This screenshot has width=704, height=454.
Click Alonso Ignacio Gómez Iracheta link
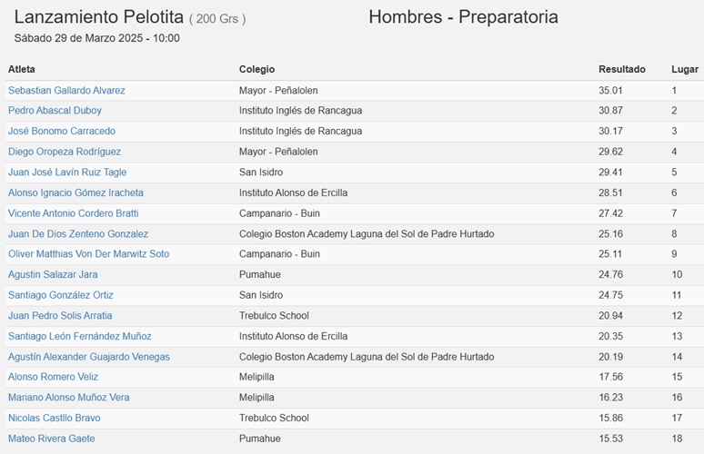click(75, 193)
